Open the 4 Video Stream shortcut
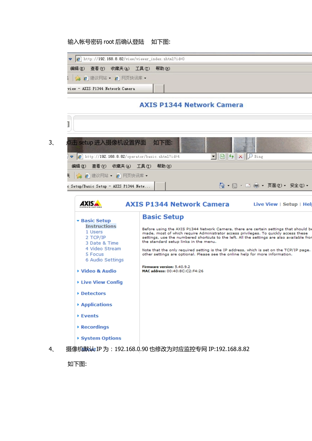 click(x=103, y=249)
